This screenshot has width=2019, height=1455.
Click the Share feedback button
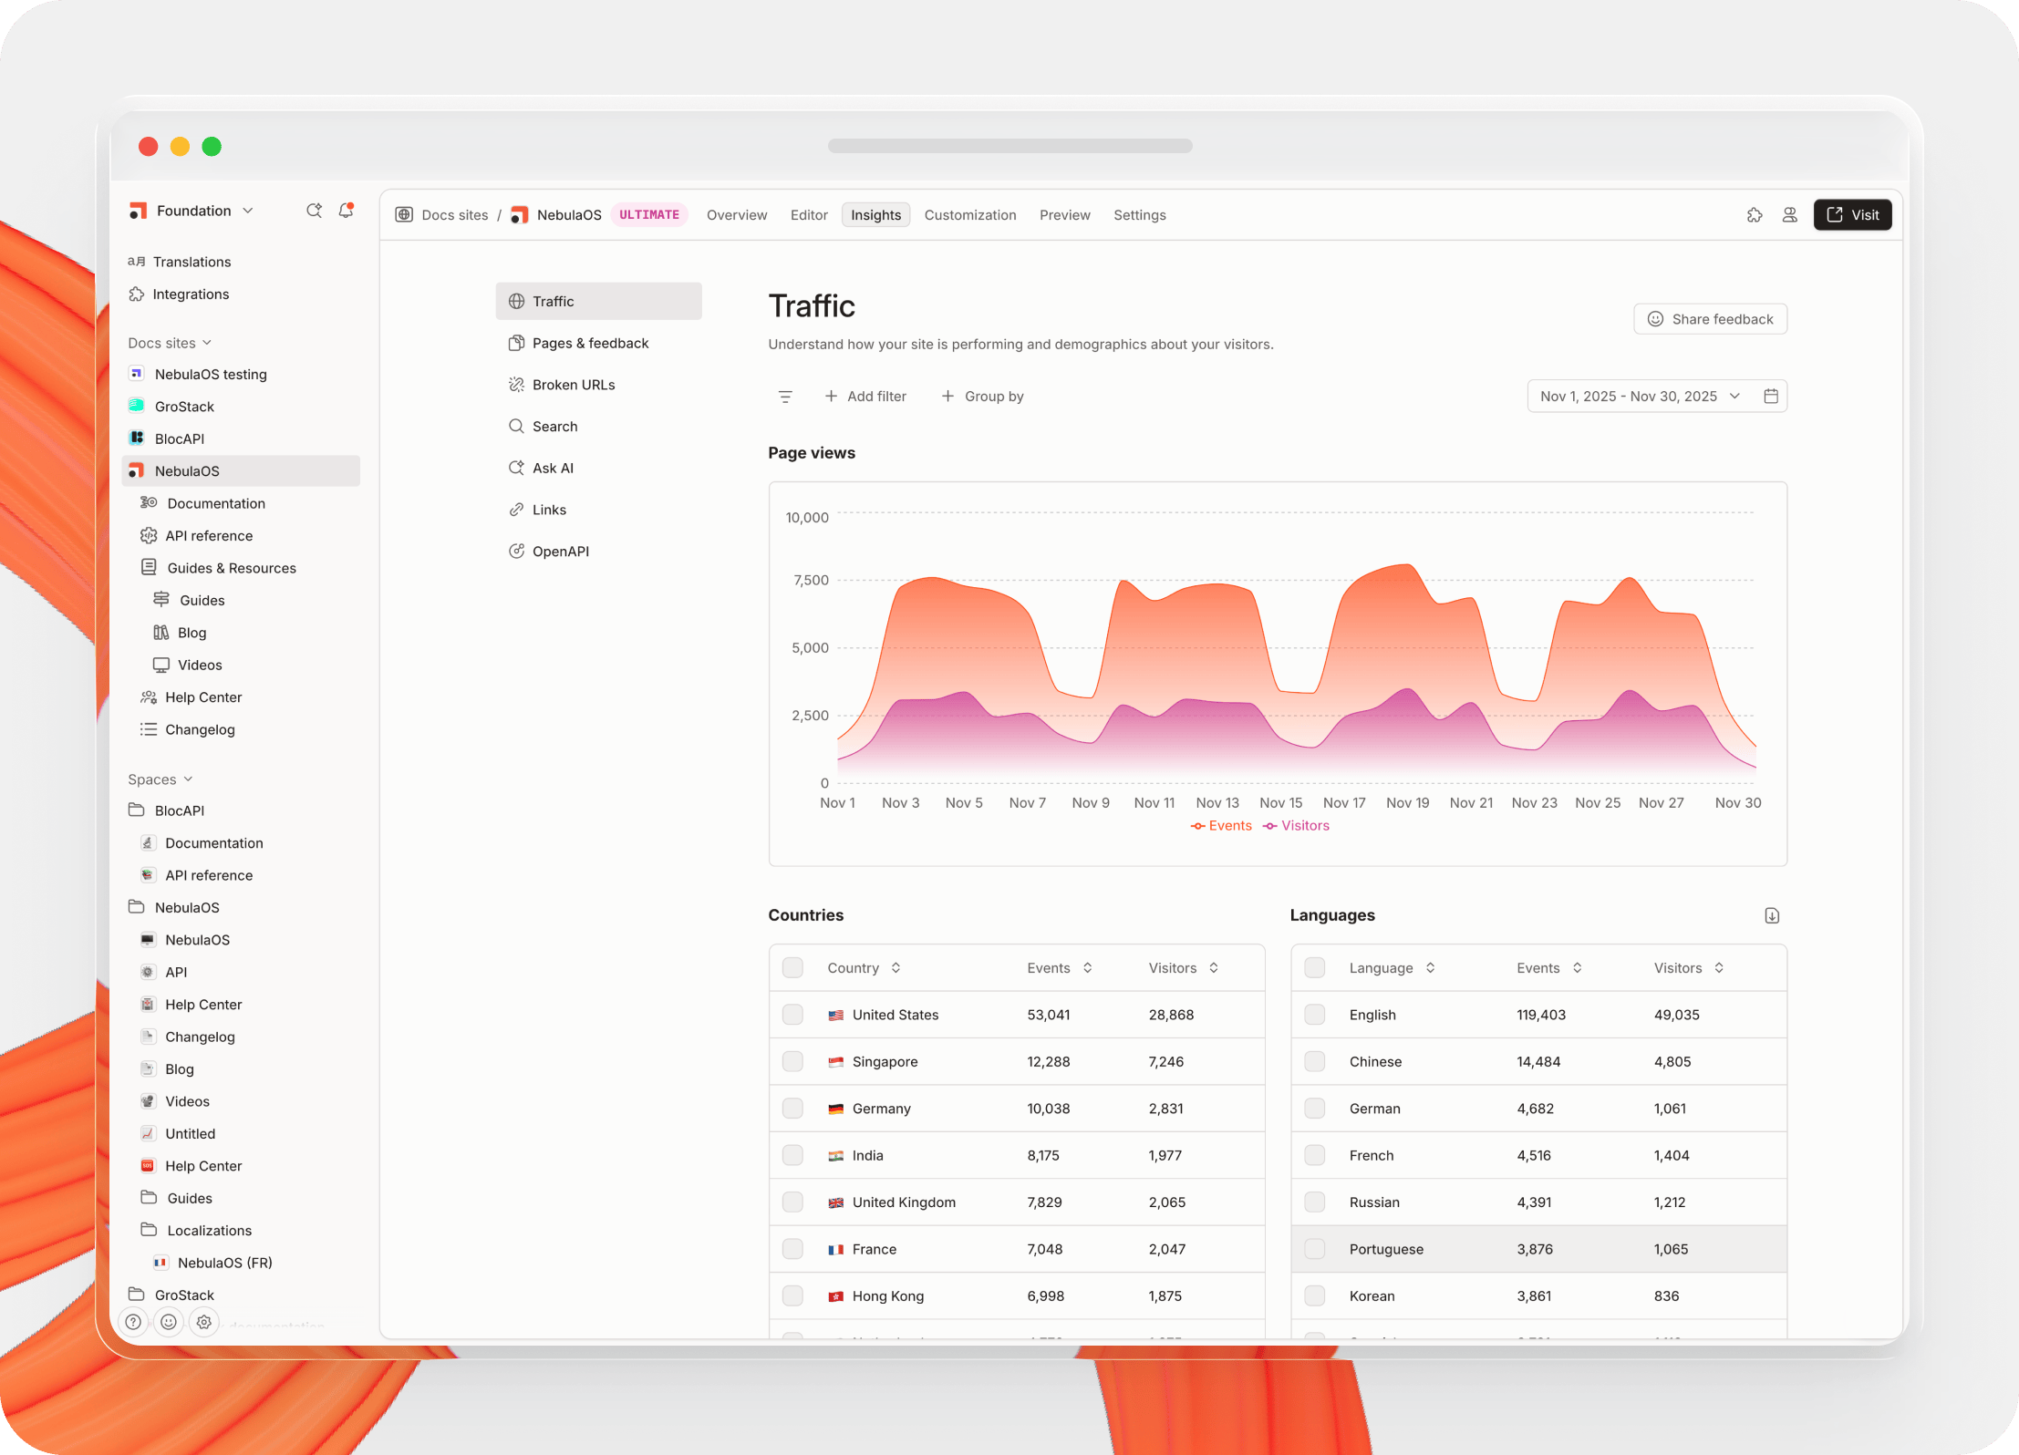1710,319
